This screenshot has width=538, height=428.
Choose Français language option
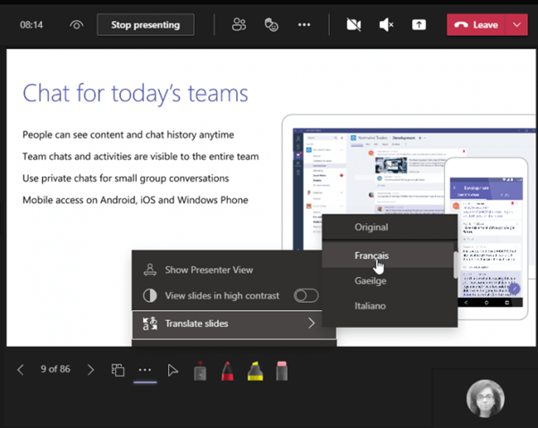371,256
